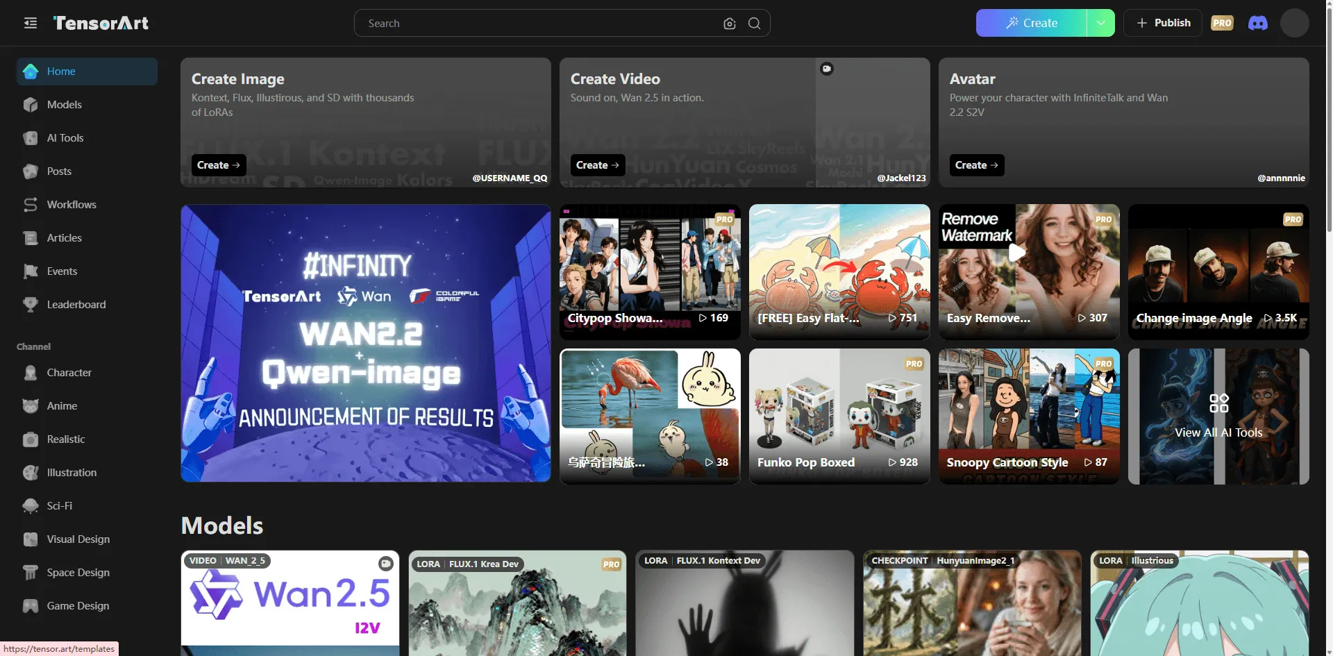Open the #INFINITY announcement banner
1333x656 pixels.
pyautogui.click(x=366, y=343)
